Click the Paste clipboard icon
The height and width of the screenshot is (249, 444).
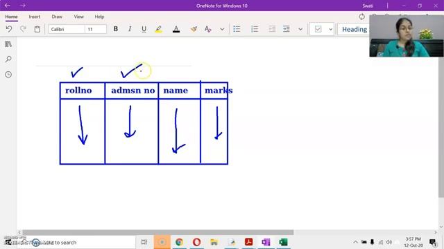pos(37,29)
